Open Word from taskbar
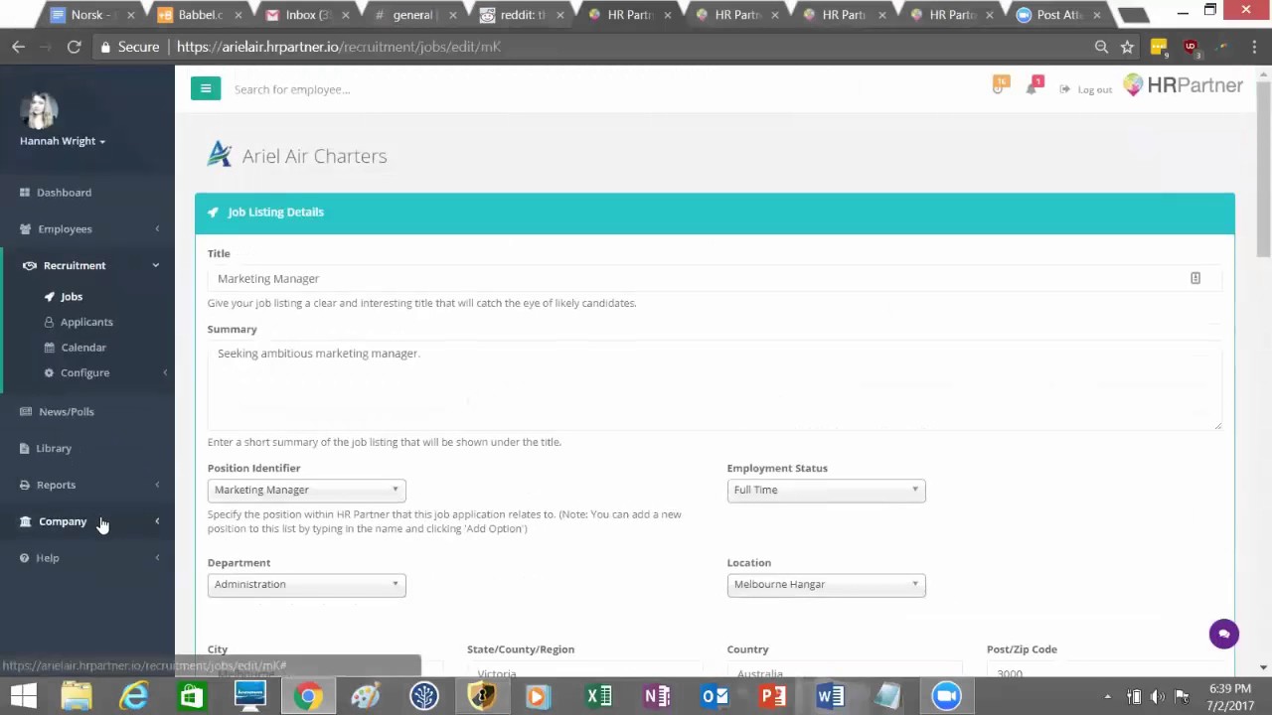 click(x=831, y=696)
